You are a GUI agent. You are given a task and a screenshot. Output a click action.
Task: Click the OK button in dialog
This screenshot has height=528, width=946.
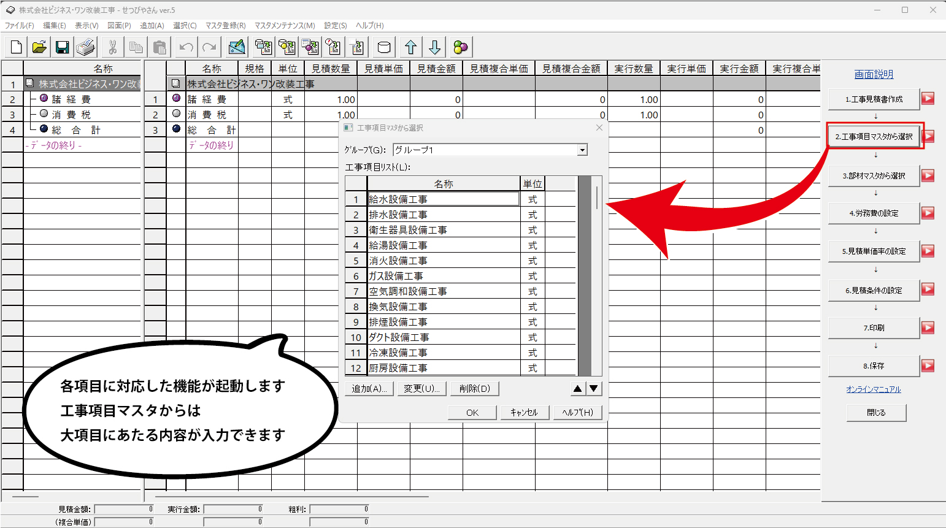472,413
